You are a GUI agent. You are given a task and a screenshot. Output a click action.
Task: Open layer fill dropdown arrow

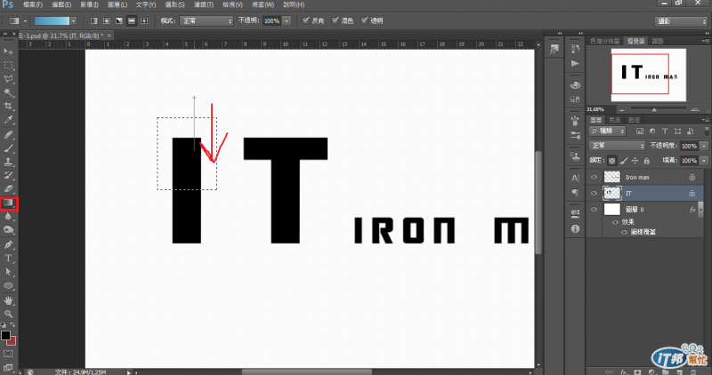coord(704,161)
